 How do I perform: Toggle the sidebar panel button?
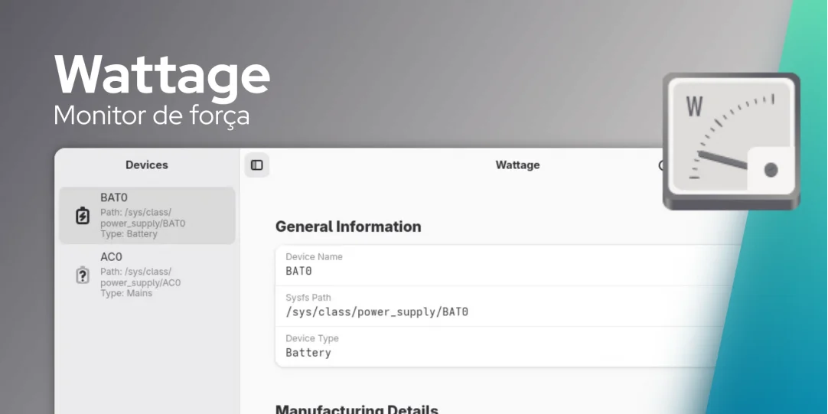point(256,165)
